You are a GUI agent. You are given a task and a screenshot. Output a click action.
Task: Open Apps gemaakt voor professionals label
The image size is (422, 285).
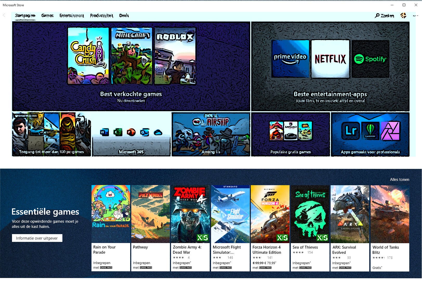370,152
